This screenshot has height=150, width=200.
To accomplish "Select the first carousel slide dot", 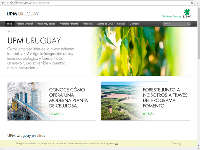I will coord(9,31).
